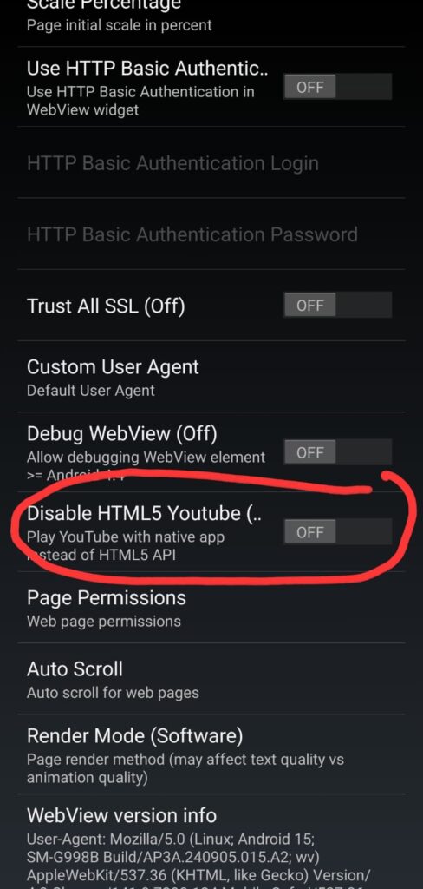Viewport: 423px width, 889px height.
Task: Enable the Debug WebView switch
Action: point(337,451)
